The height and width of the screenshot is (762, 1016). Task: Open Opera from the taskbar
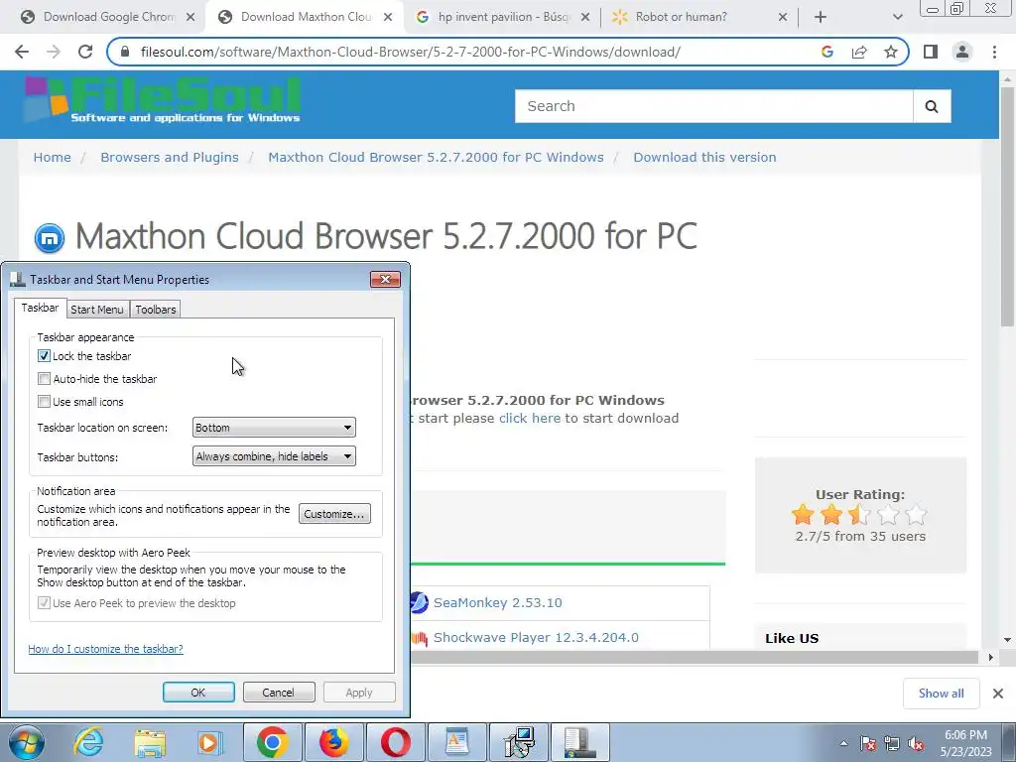tap(396, 742)
